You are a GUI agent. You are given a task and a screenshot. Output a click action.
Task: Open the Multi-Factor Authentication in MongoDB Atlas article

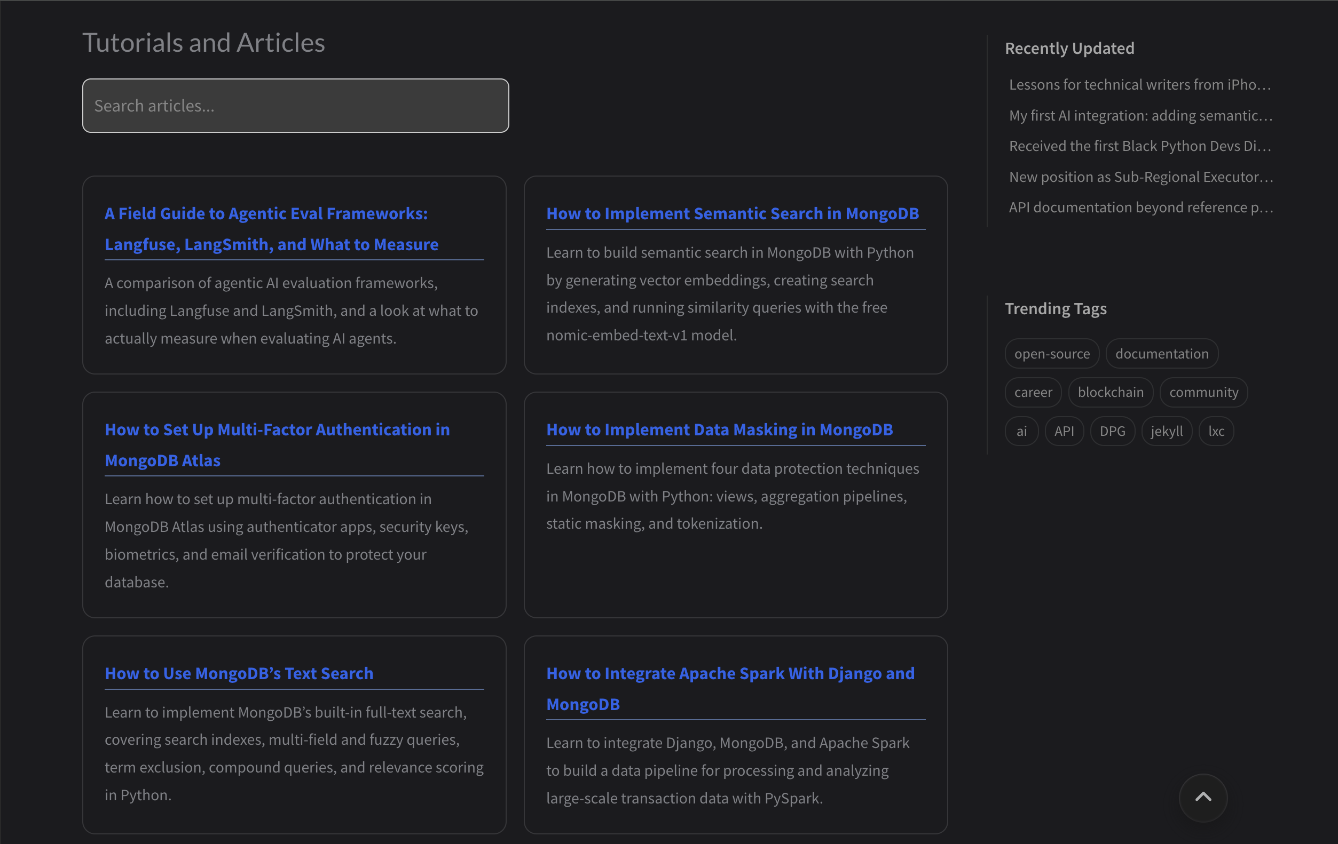point(277,445)
